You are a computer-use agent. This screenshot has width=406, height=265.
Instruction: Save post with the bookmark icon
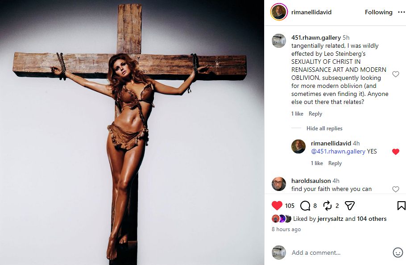coord(401,206)
